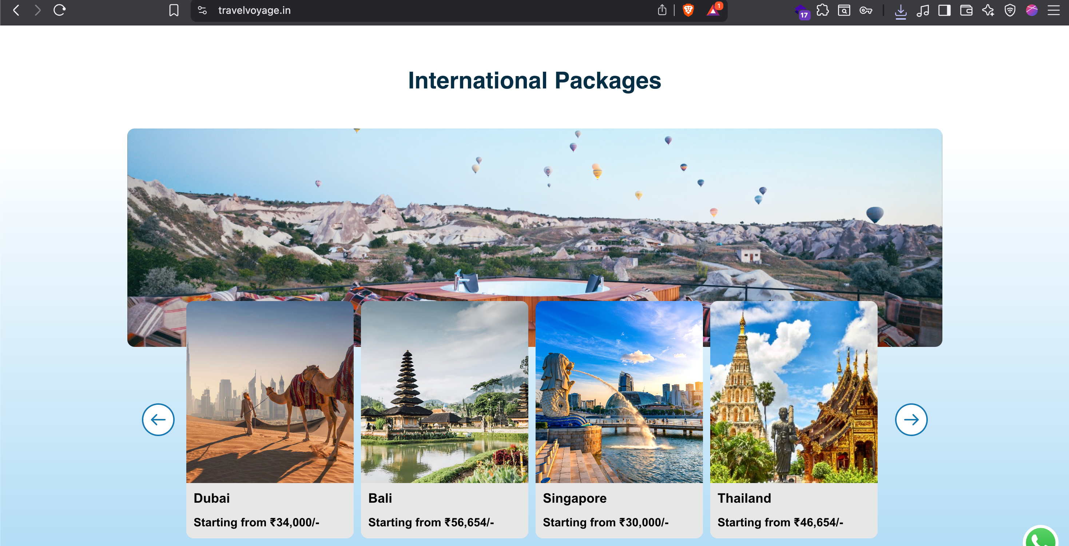Reload the travelvoyage.in page
This screenshot has height=546, width=1069.
[59, 11]
